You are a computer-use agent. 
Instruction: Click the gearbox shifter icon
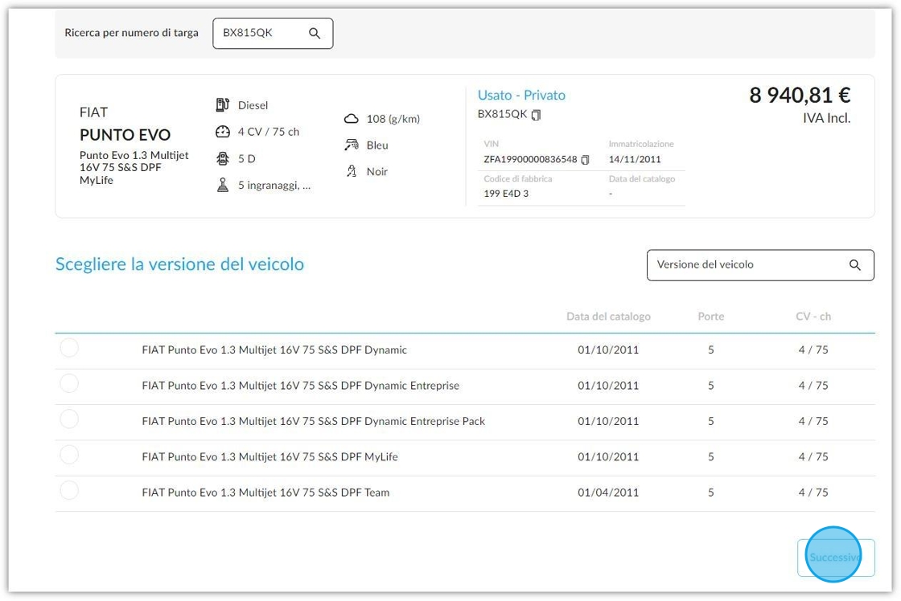coord(222,185)
